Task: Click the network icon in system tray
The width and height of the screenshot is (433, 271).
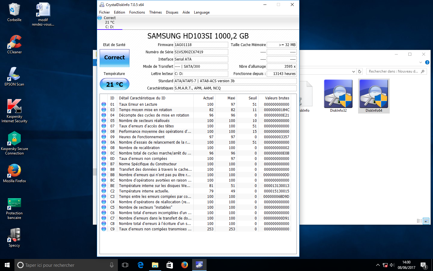Action: click(x=385, y=265)
